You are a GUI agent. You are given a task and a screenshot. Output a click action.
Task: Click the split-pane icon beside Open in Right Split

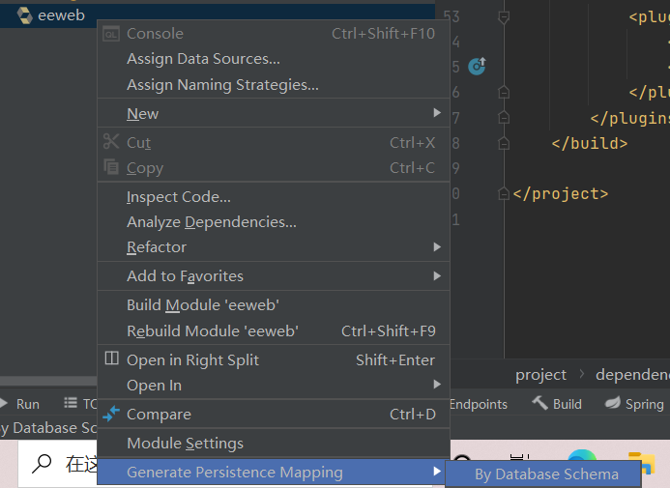tap(111, 359)
